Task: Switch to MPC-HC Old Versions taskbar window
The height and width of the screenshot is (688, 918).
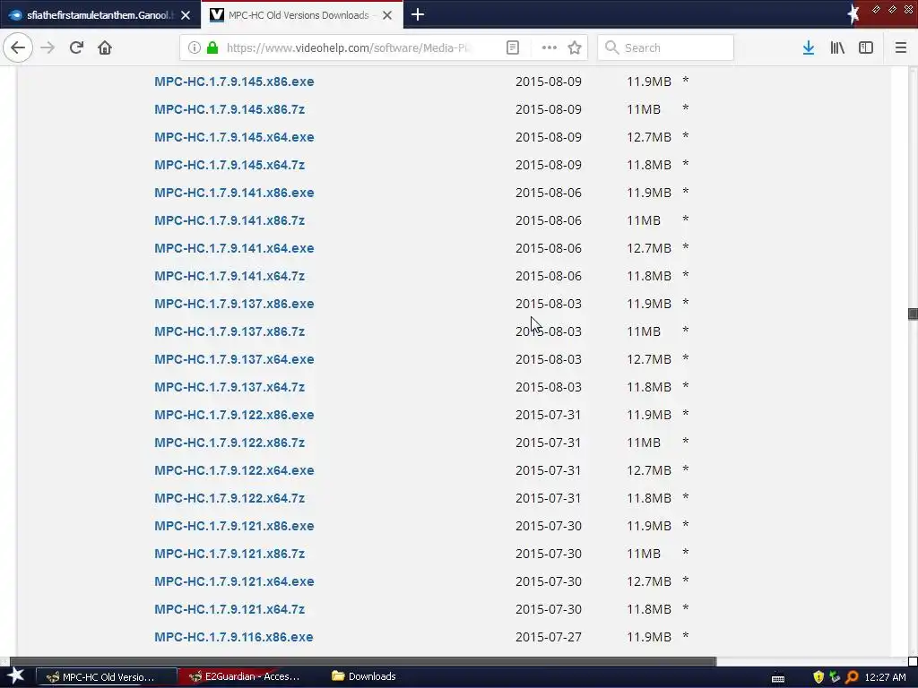Action: (x=106, y=677)
